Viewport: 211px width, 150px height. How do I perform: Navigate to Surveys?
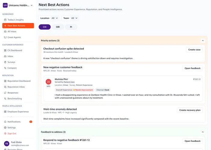(18, 62)
